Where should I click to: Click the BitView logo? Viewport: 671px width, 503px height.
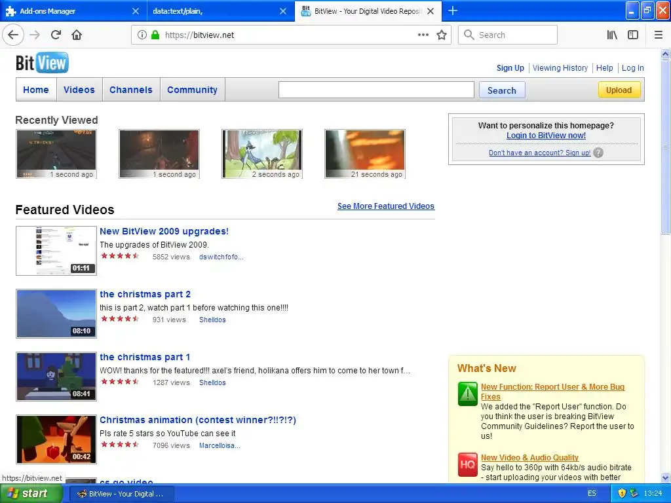42,62
